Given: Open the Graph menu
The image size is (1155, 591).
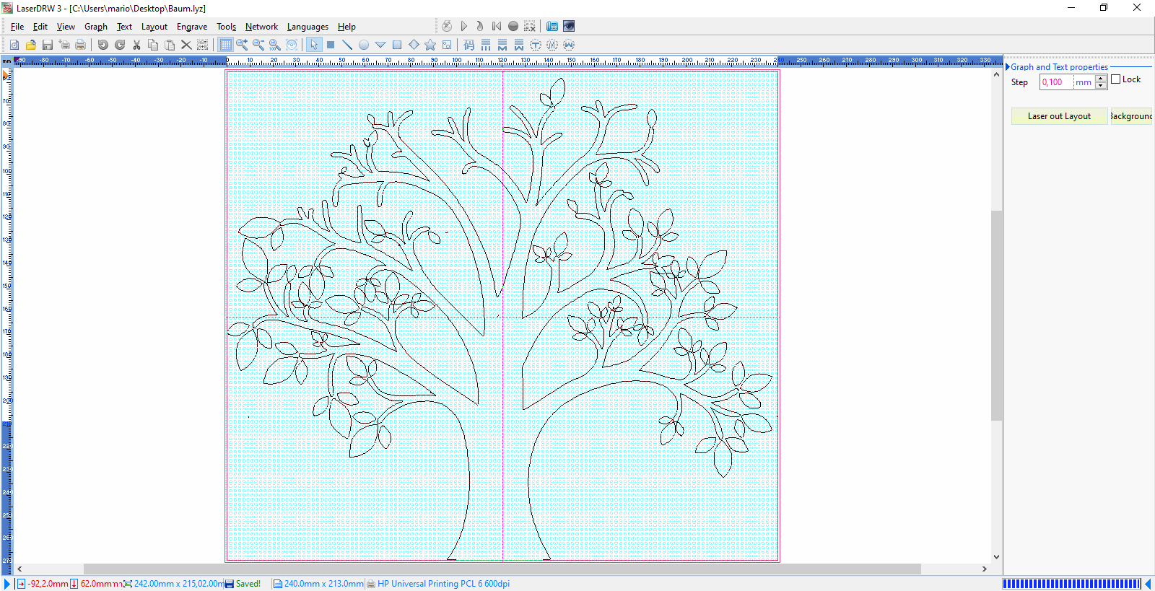Looking at the screenshot, I should pos(96,27).
